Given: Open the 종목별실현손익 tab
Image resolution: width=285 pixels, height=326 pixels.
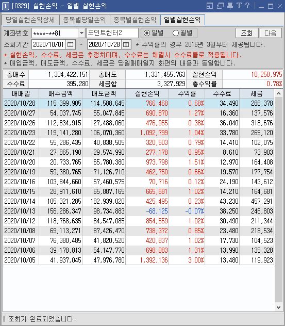Looking at the screenshot, I should 135,20.
